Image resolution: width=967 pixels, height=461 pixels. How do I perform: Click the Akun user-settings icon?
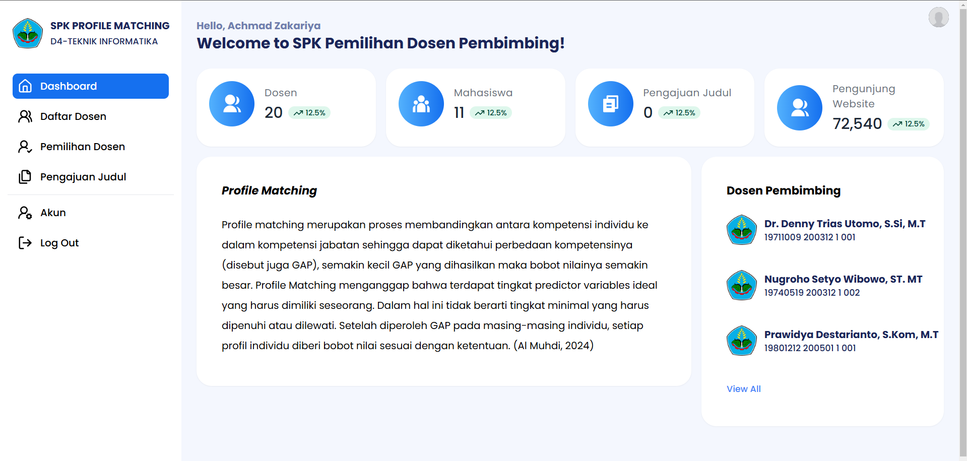pos(25,213)
